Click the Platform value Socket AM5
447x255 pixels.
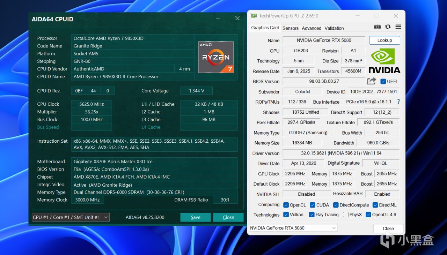click(133, 53)
